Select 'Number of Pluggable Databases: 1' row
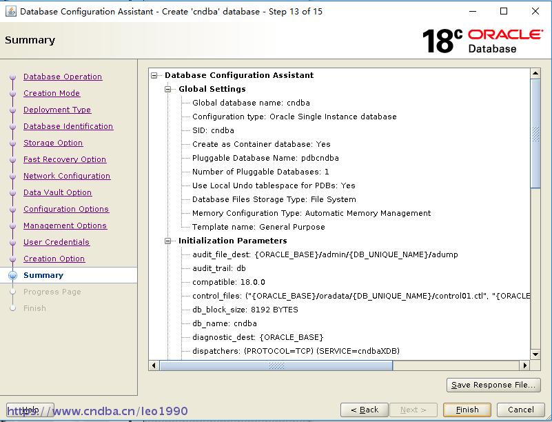 pos(260,172)
